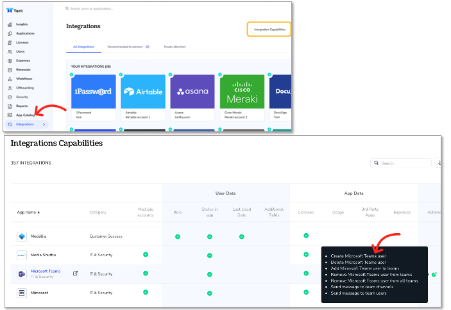Open Insights in the sidebar

click(x=22, y=24)
